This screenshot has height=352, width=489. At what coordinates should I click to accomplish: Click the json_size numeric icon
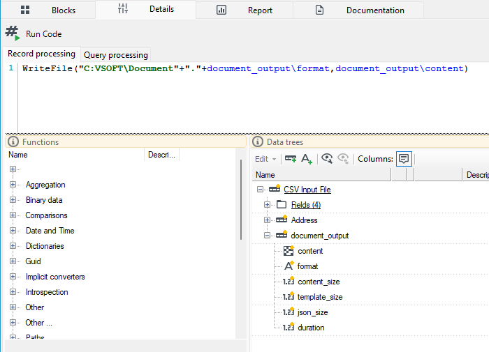click(289, 312)
